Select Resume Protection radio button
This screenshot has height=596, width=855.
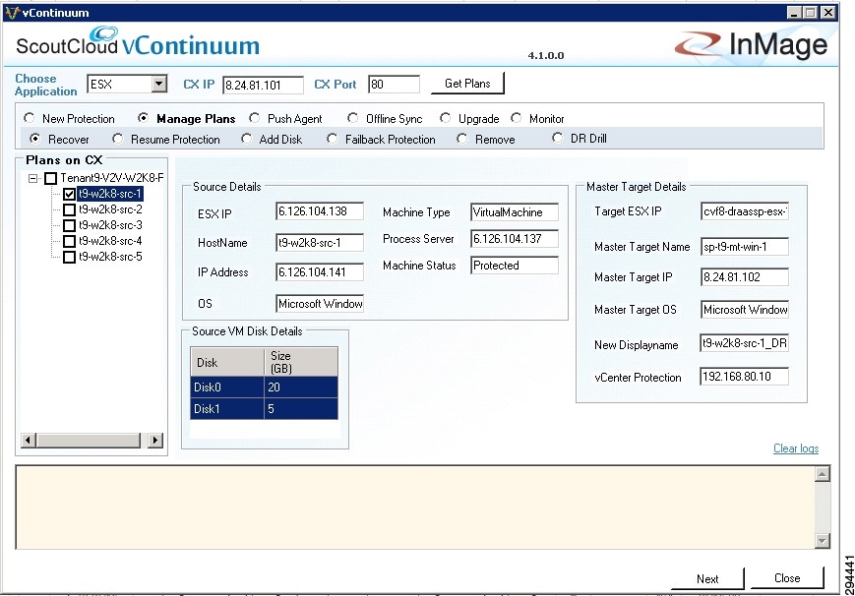pos(117,139)
